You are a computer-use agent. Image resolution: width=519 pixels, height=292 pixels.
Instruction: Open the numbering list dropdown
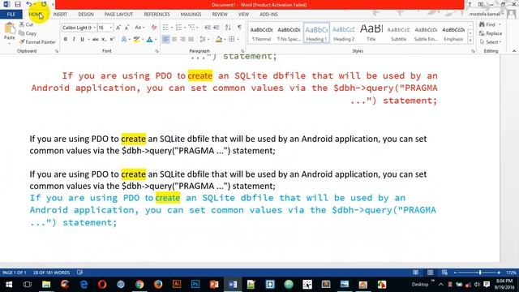(x=185, y=28)
